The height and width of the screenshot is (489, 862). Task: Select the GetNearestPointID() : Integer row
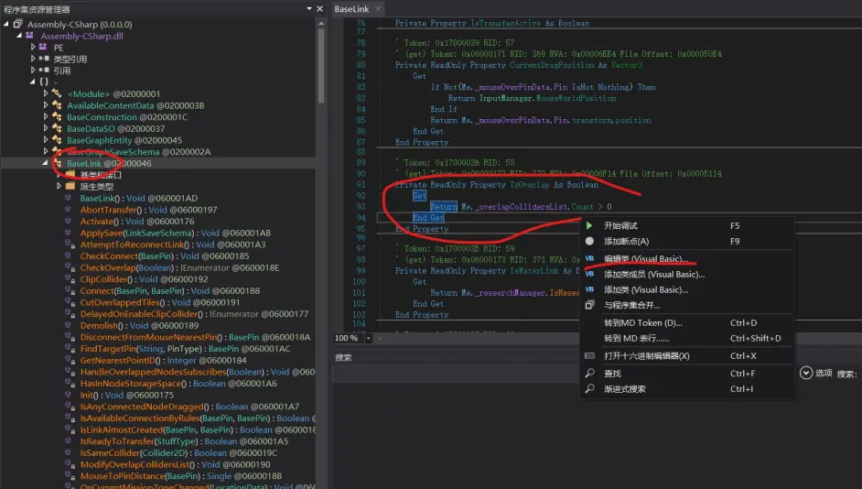click(x=163, y=360)
